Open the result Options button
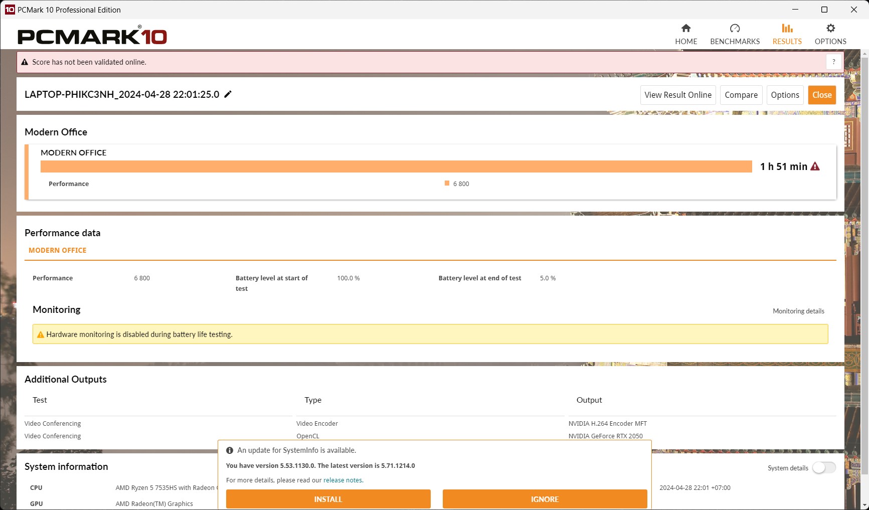This screenshot has width=869, height=510. click(x=785, y=95)
